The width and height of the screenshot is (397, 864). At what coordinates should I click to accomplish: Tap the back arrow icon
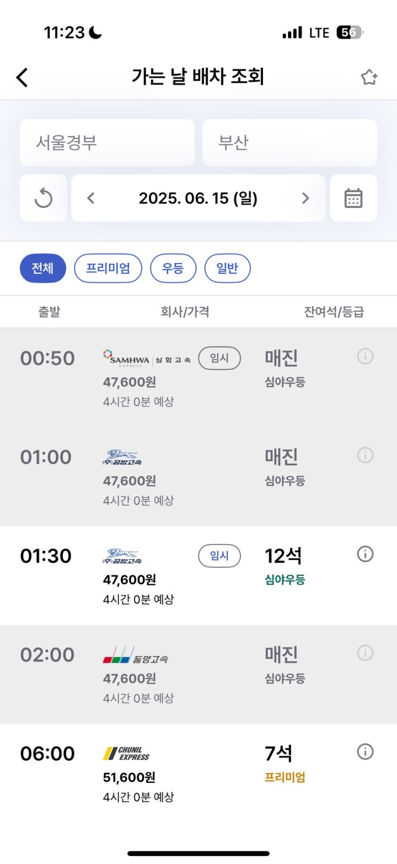coord(22,78)
